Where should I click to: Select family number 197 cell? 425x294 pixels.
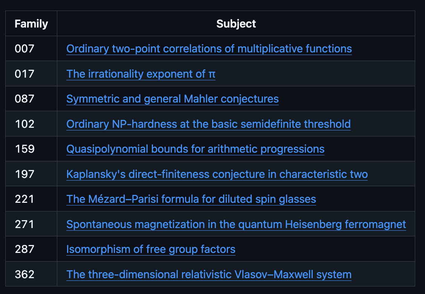(31, 174)
